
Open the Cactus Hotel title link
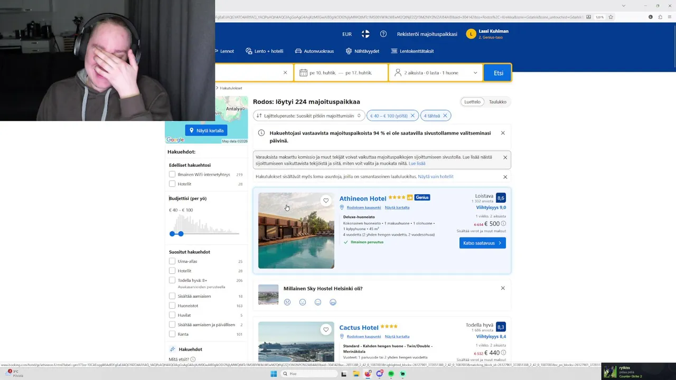pyautogui.click(x=359, y=328)
